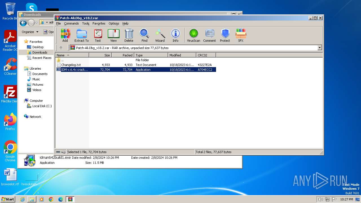The image size is (361, 203).
Task: Run VirusScan on the archive
Action: point(193,35)
